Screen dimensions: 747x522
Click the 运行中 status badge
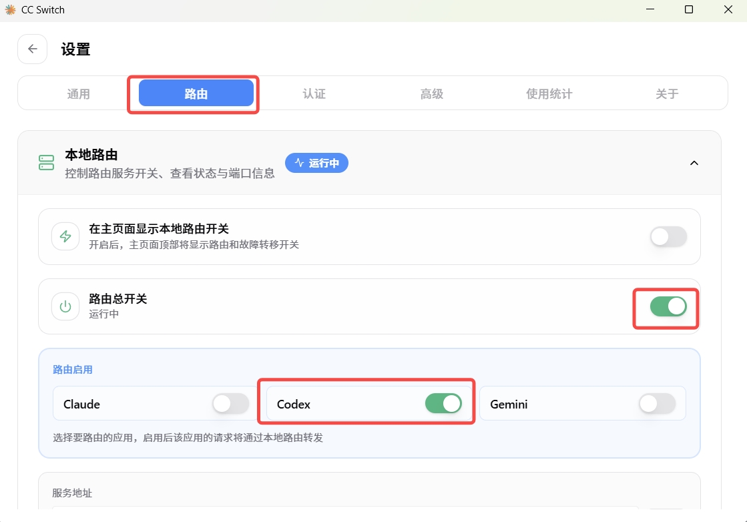pyautogui.click(x=316, y=163)
